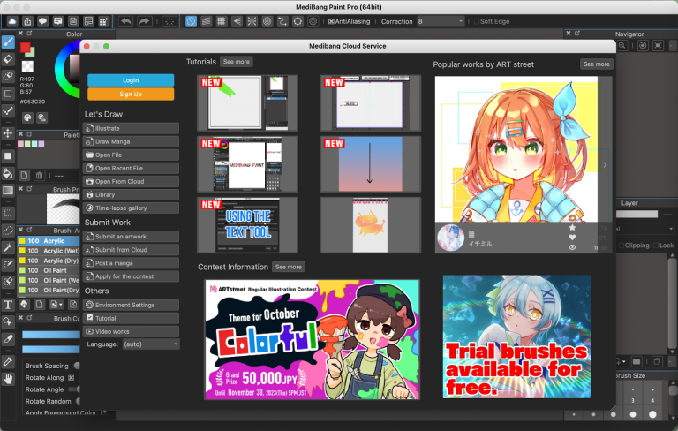Toggle the AntiAliasing checkbox
The height and width of the screenshot is (431, 678).
pyautogui.click(x=331, y=21)
